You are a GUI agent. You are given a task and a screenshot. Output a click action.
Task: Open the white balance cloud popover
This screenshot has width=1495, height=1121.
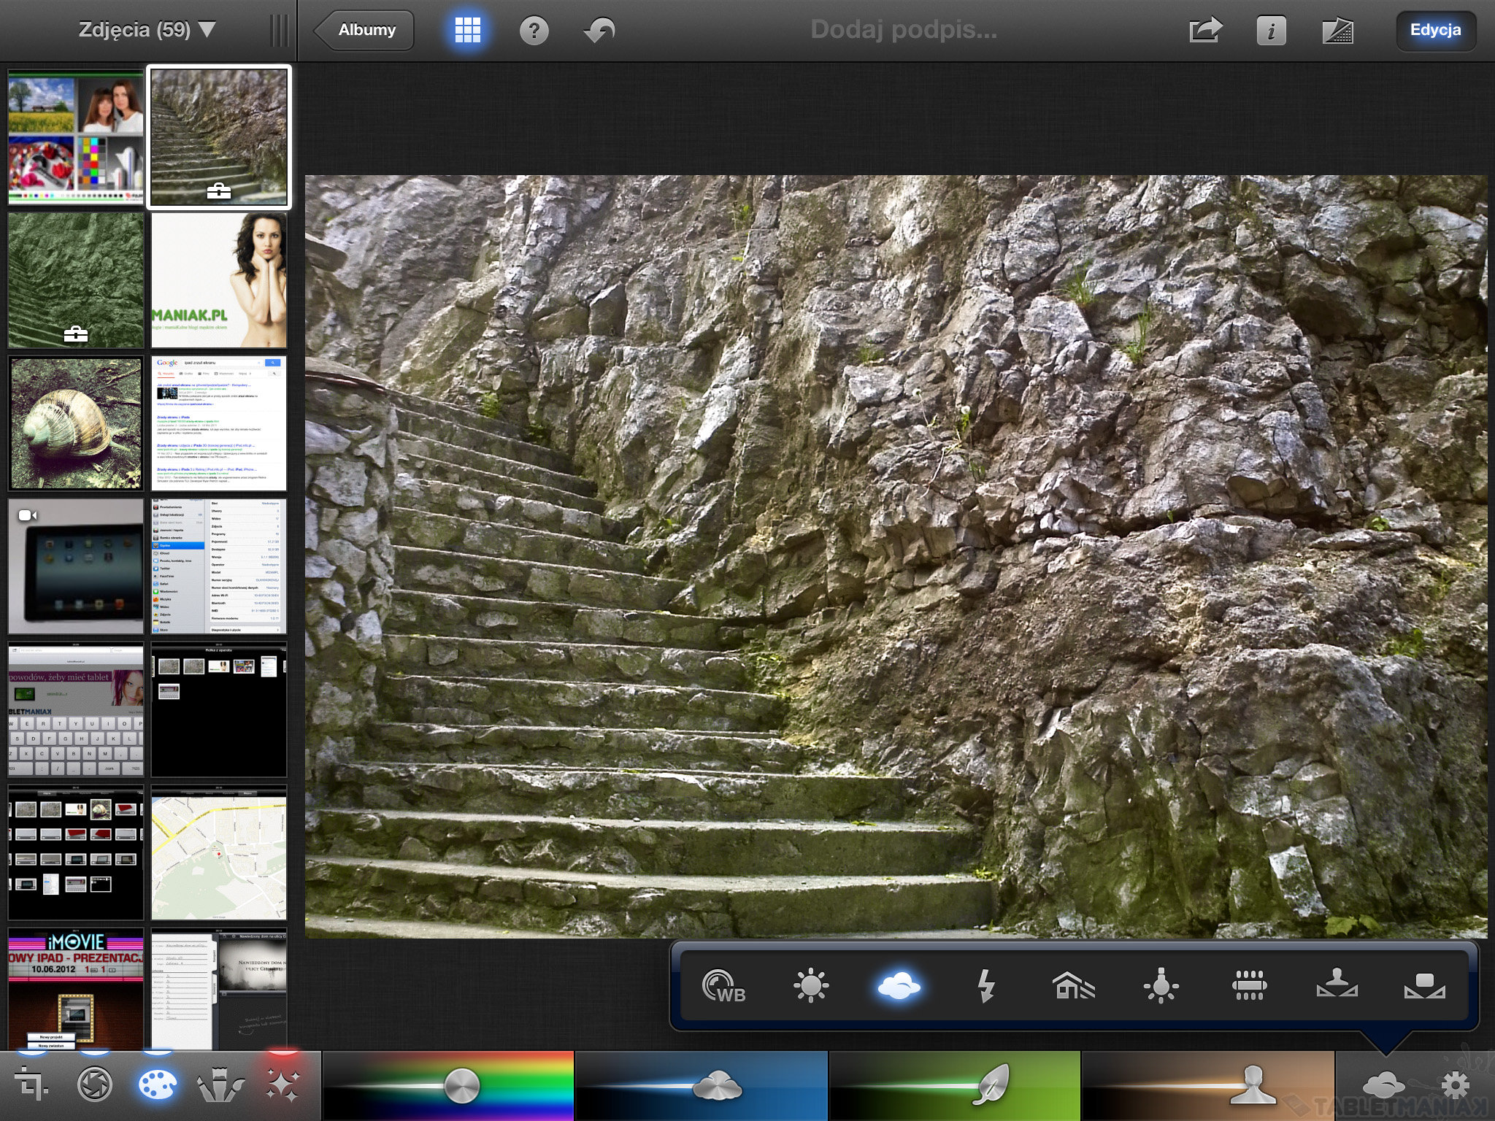[x=1383, y=1086]
